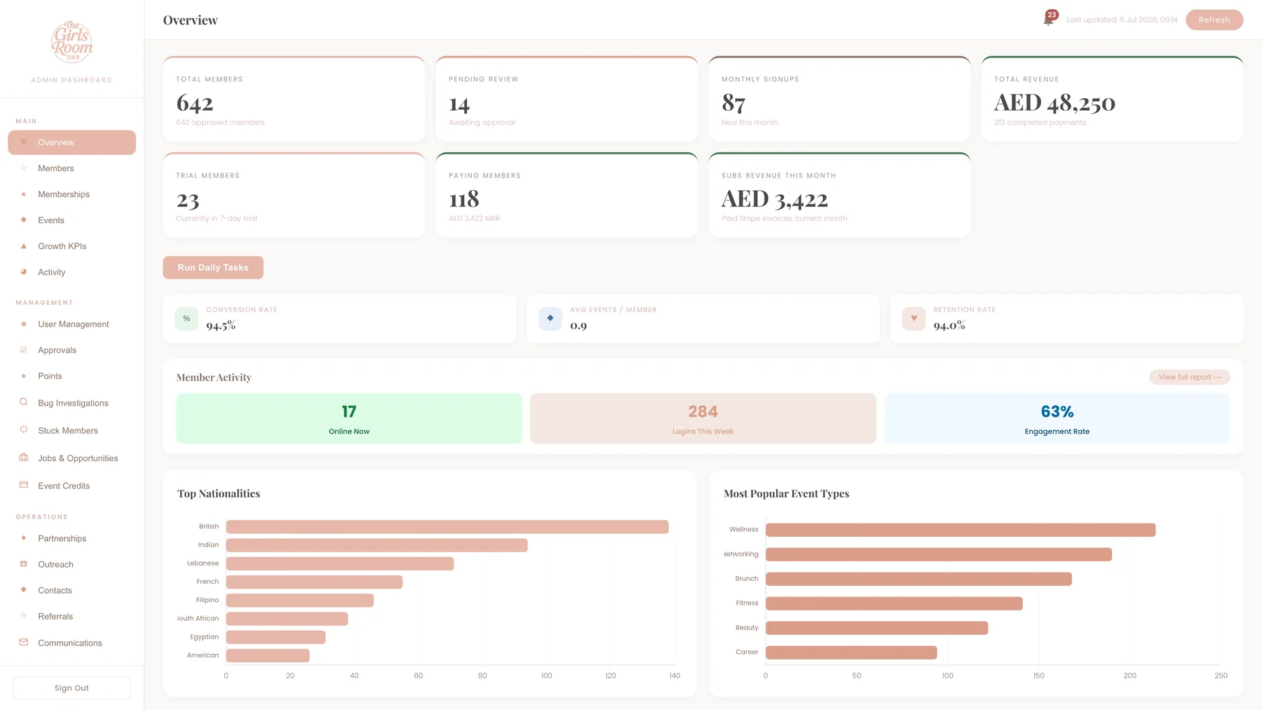Click the Memberships star icon in the sidebar
1262x710 pixels.
tap(24, 194)
